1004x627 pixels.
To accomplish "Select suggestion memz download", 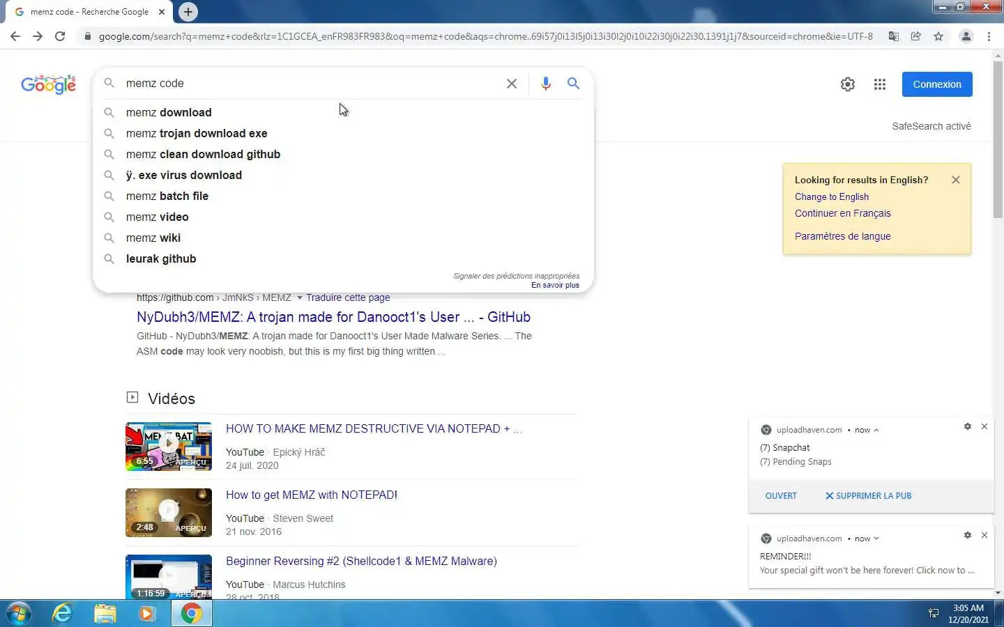I will click(x=343, y=112).
